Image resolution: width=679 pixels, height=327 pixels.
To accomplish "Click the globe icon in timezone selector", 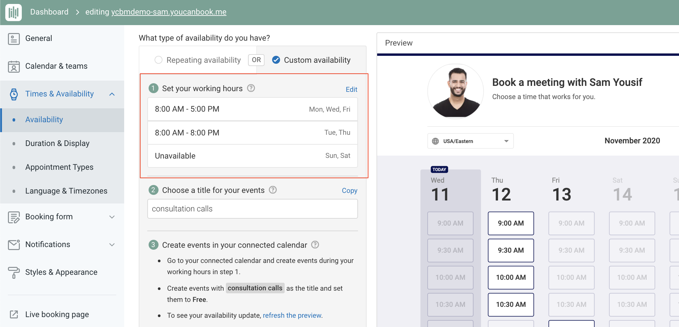I will 436,141.
